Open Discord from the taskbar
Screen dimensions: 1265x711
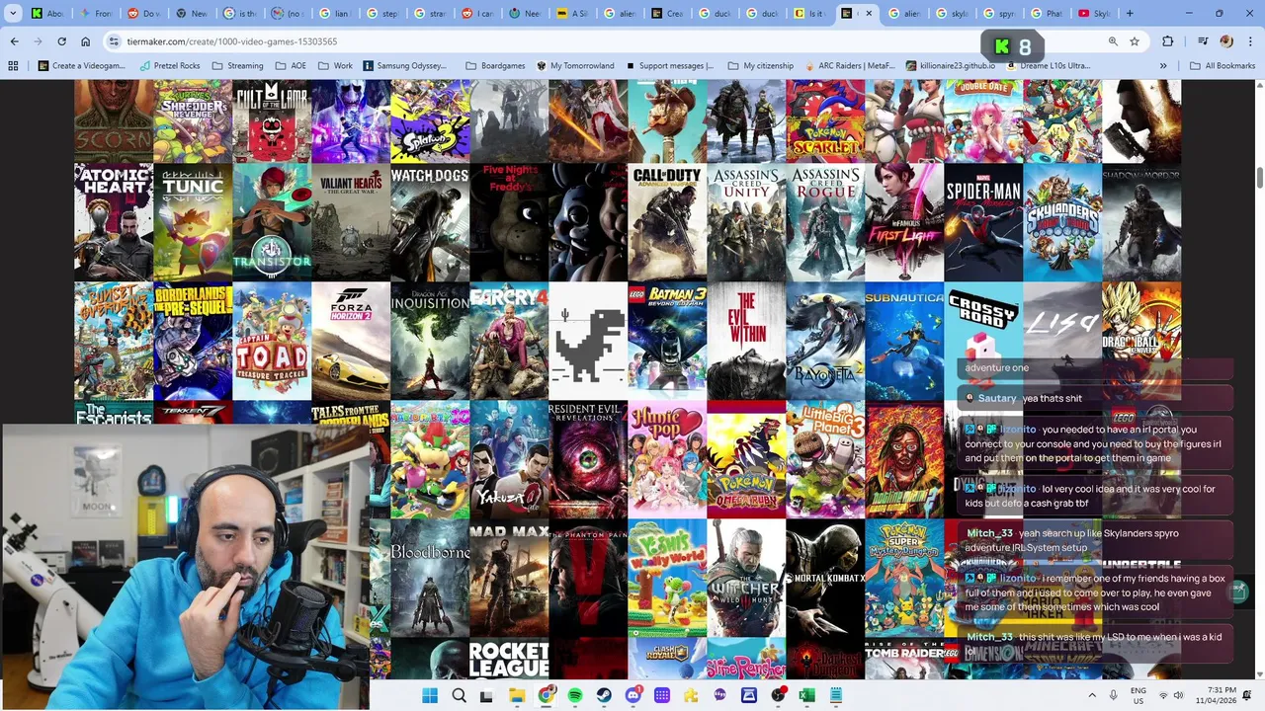633,695
